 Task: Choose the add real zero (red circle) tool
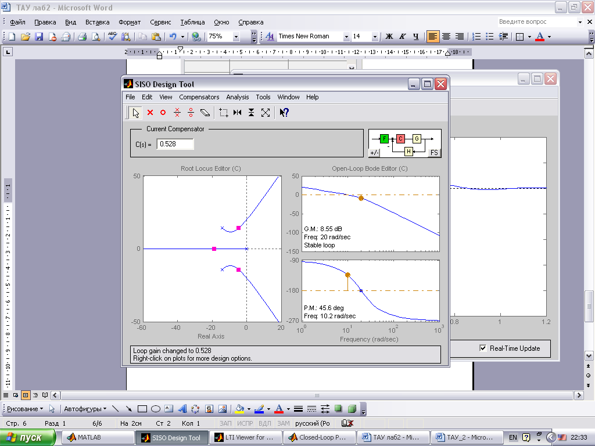tap(163, 113)
